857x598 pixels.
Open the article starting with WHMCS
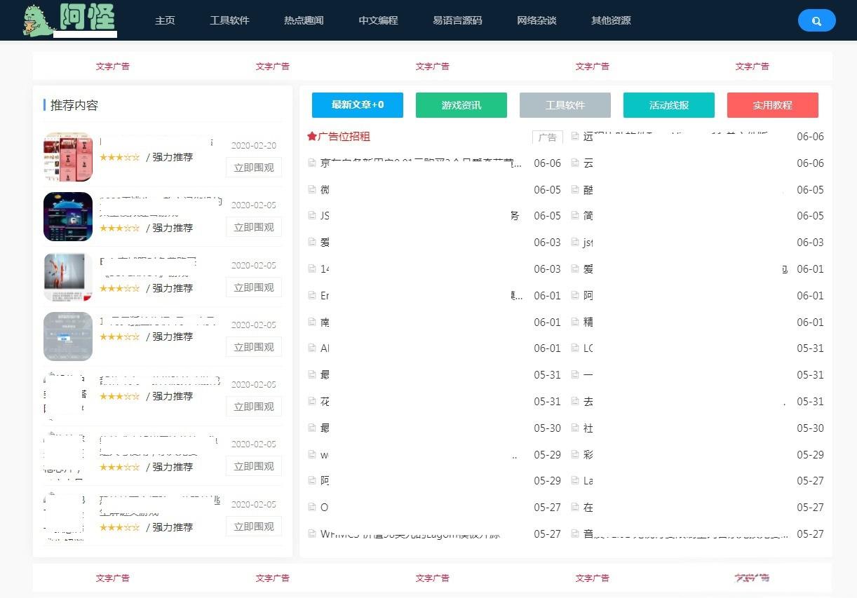(410, 534)
